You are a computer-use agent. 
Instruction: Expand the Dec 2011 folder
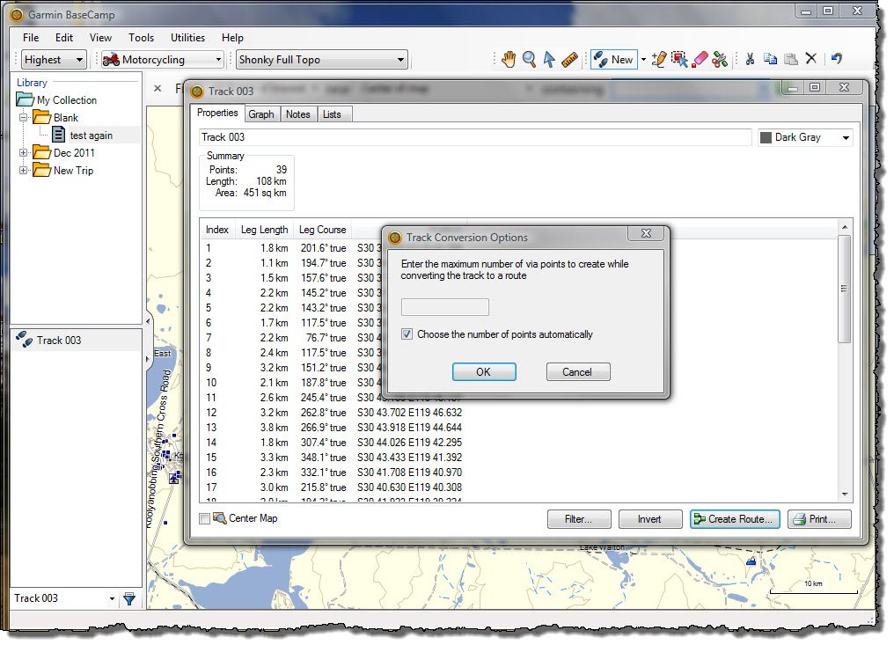(24, 153)
